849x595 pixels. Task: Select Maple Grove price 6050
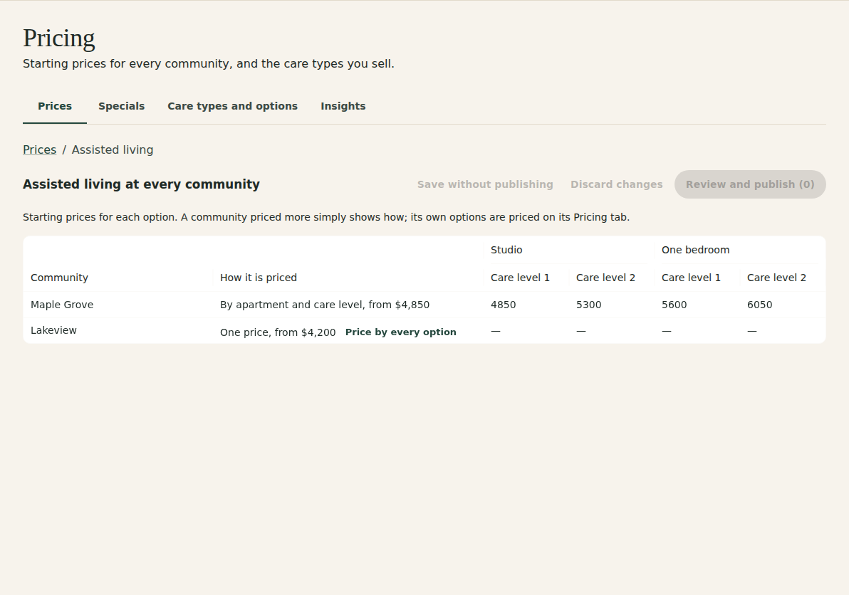(760, 305)
